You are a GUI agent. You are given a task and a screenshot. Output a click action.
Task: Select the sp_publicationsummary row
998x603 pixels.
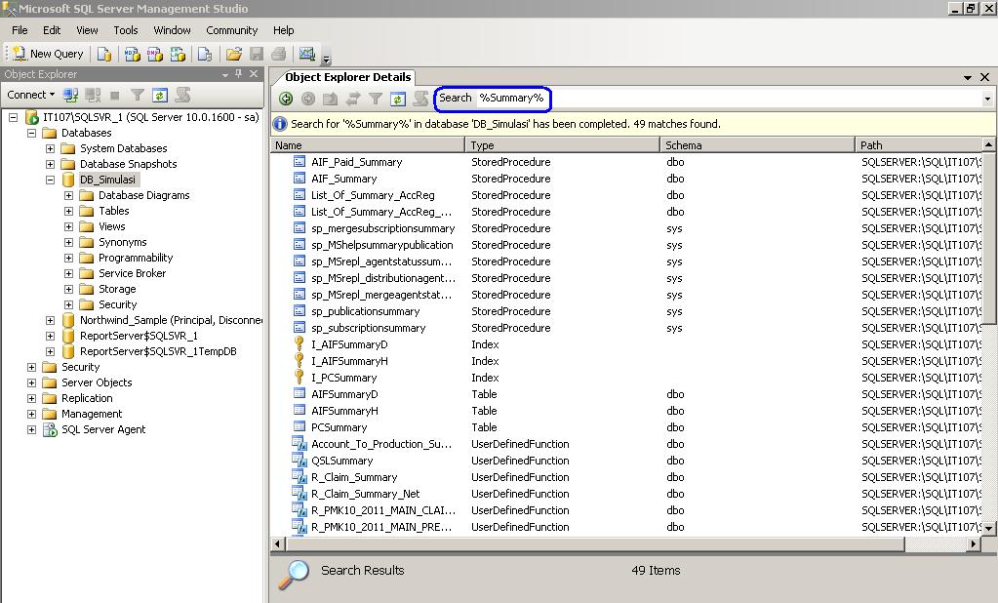627,311
